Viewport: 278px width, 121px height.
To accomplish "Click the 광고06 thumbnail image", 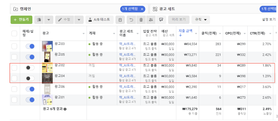I will (47, 89).
